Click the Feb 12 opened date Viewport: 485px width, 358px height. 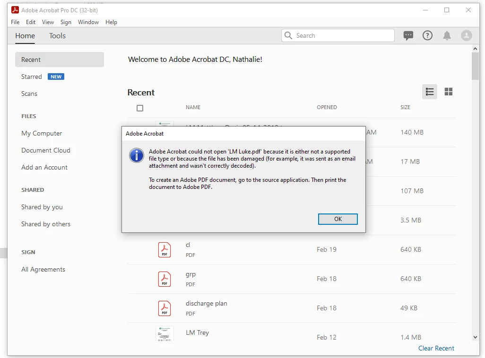point(327,337)
